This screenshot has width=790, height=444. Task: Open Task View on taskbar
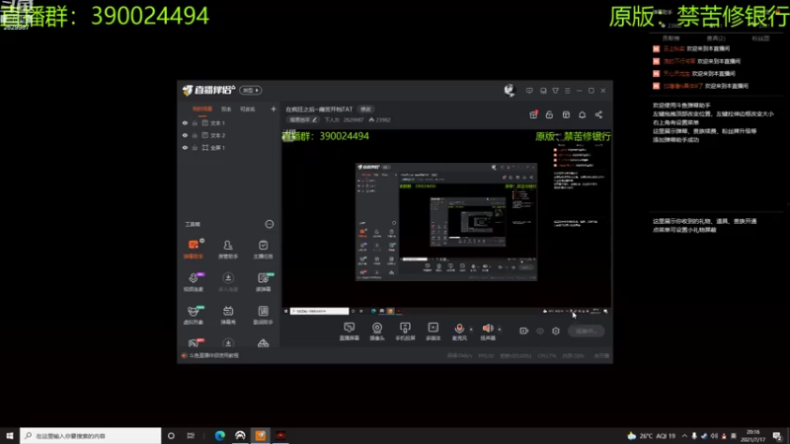191,435
